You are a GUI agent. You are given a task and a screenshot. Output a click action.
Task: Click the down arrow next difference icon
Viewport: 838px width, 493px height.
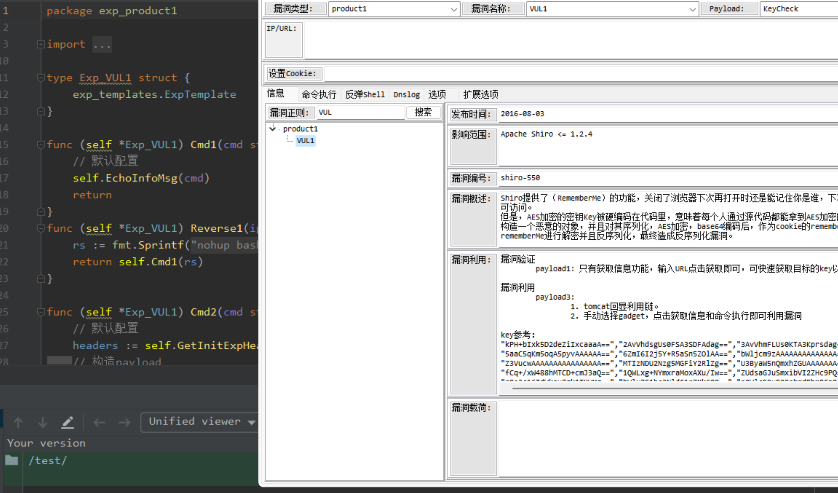tap(43, 422)
